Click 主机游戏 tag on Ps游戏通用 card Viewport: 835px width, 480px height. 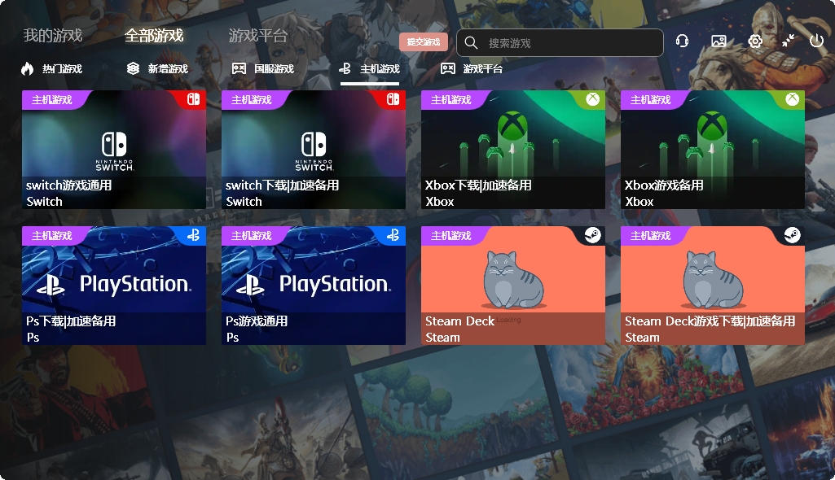pos(252,235)
